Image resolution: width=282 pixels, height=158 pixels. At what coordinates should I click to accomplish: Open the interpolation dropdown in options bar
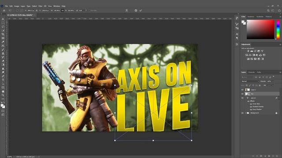click(94, 11)
